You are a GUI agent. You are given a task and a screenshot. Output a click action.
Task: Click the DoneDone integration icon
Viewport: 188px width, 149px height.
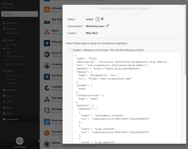click(x=47, y=133)
